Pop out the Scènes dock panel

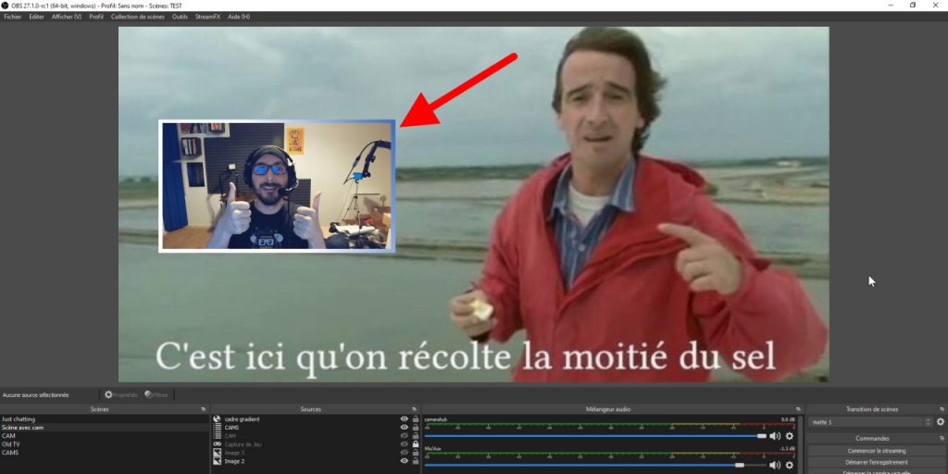click(204, 409)
